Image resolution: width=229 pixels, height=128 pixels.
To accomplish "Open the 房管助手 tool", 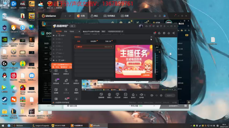I will pos(66,72).
